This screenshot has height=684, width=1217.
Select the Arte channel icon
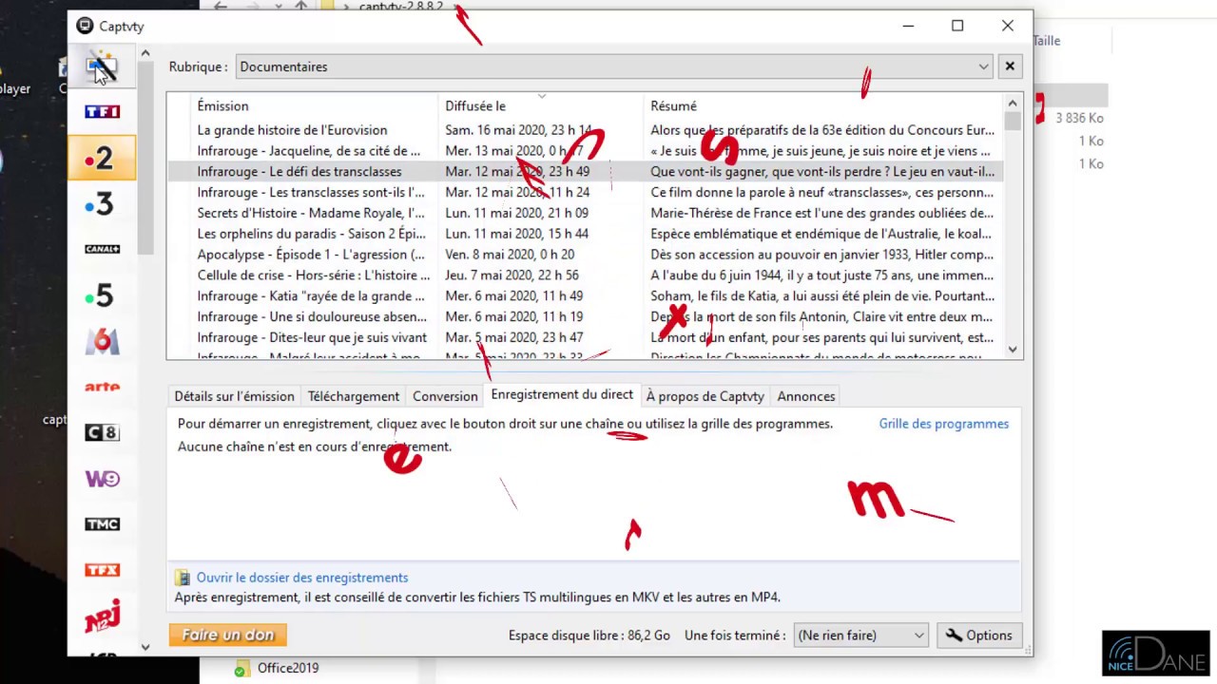pos(102,387)
